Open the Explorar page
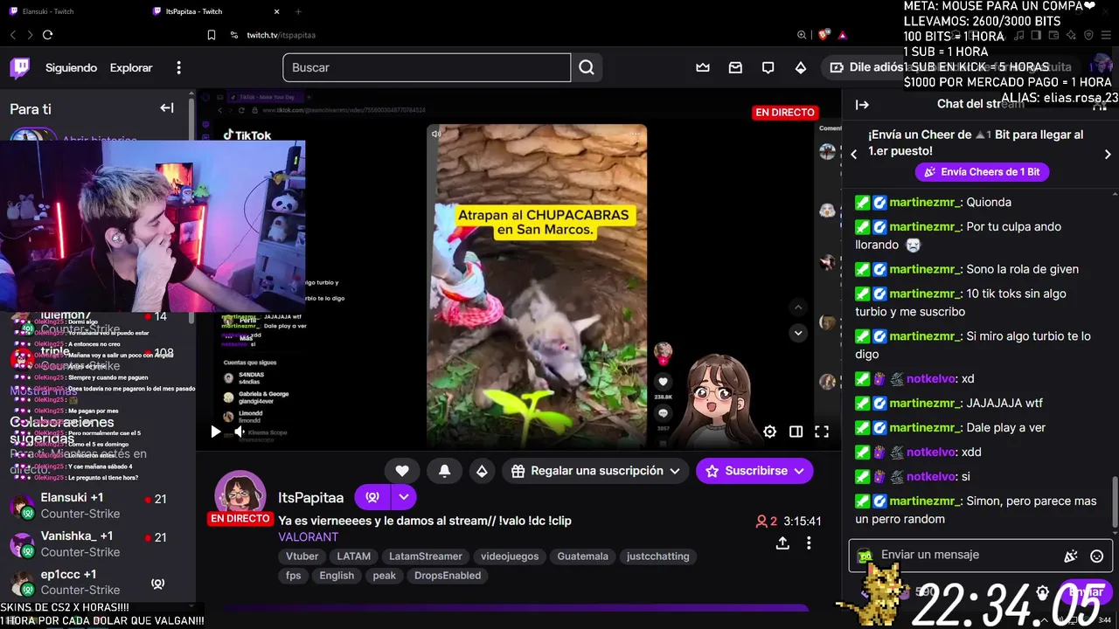Screen dimensions: 1119x629 pyautogui.click(x=131, y=68)
